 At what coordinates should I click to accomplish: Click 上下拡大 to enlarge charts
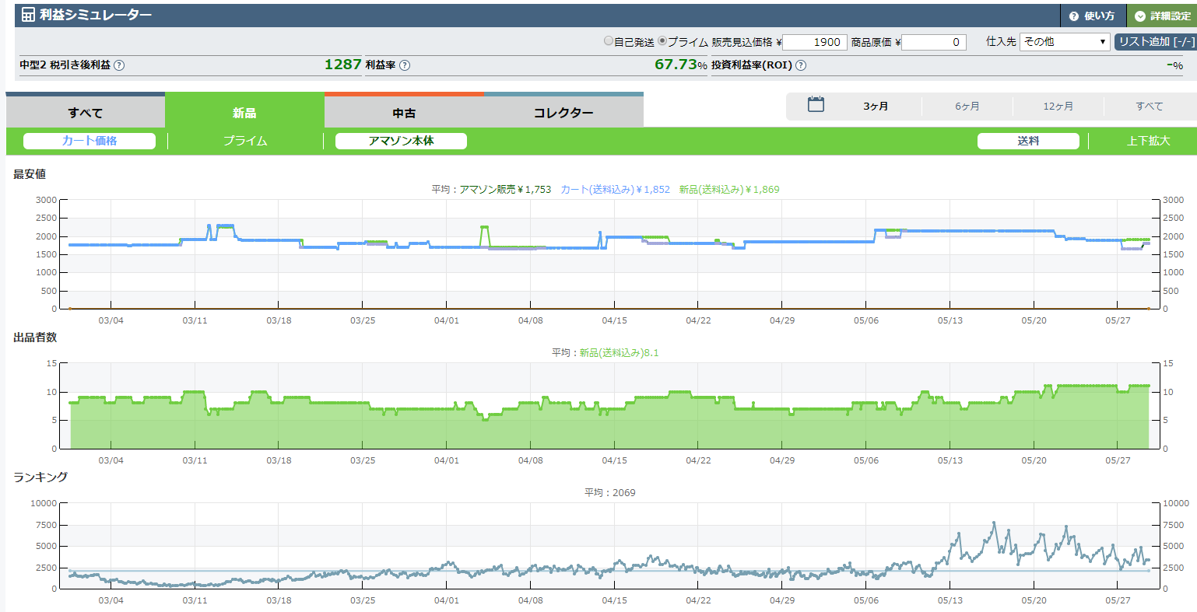[x=1148, y=141]
